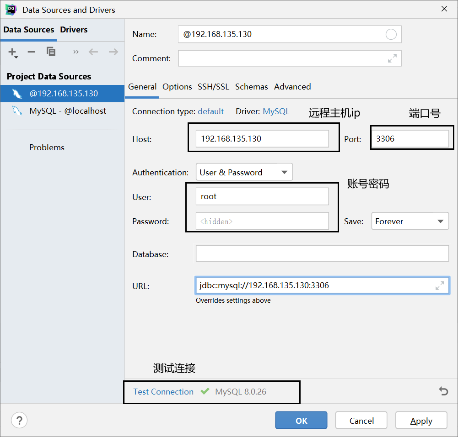Click the Cancel button
Screen dimensions: 458x437
pos(361,421)
